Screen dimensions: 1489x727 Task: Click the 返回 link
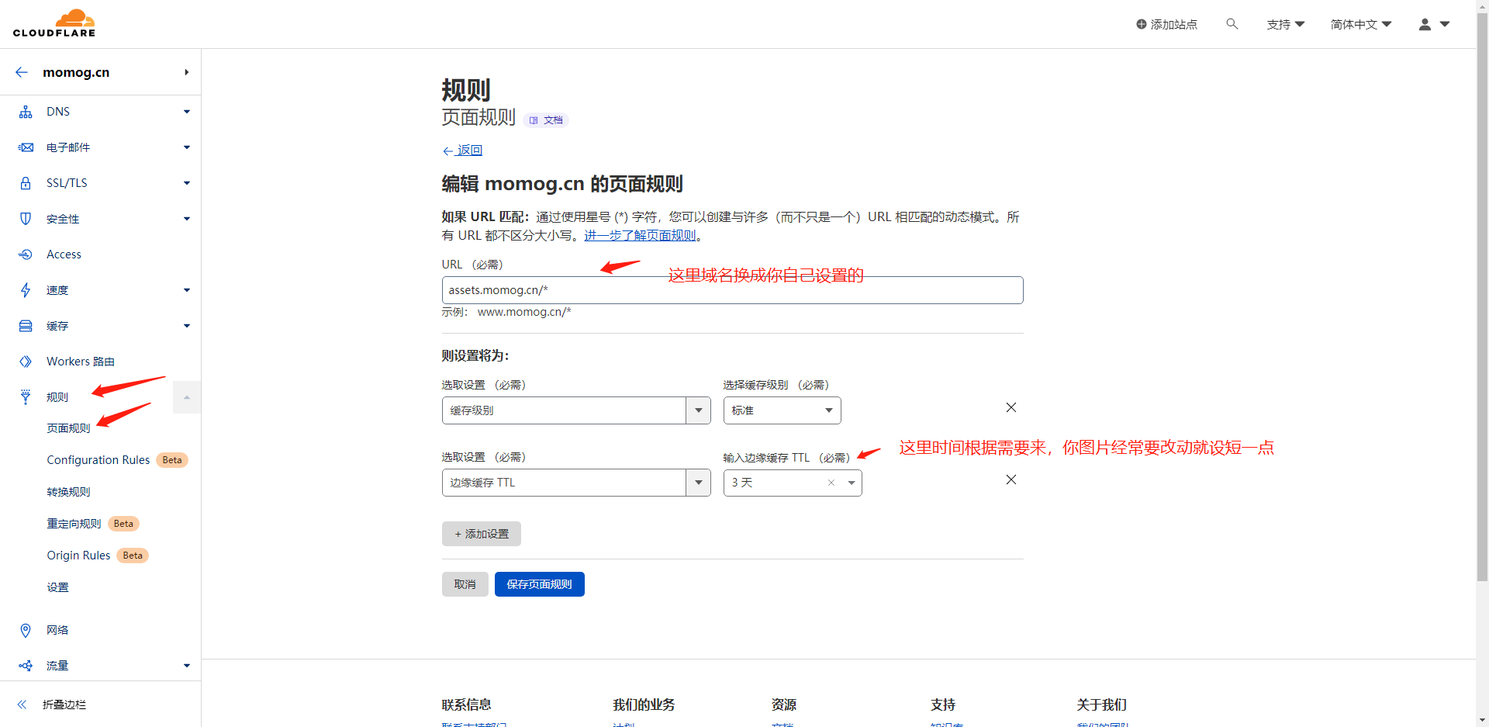(468, 151)
